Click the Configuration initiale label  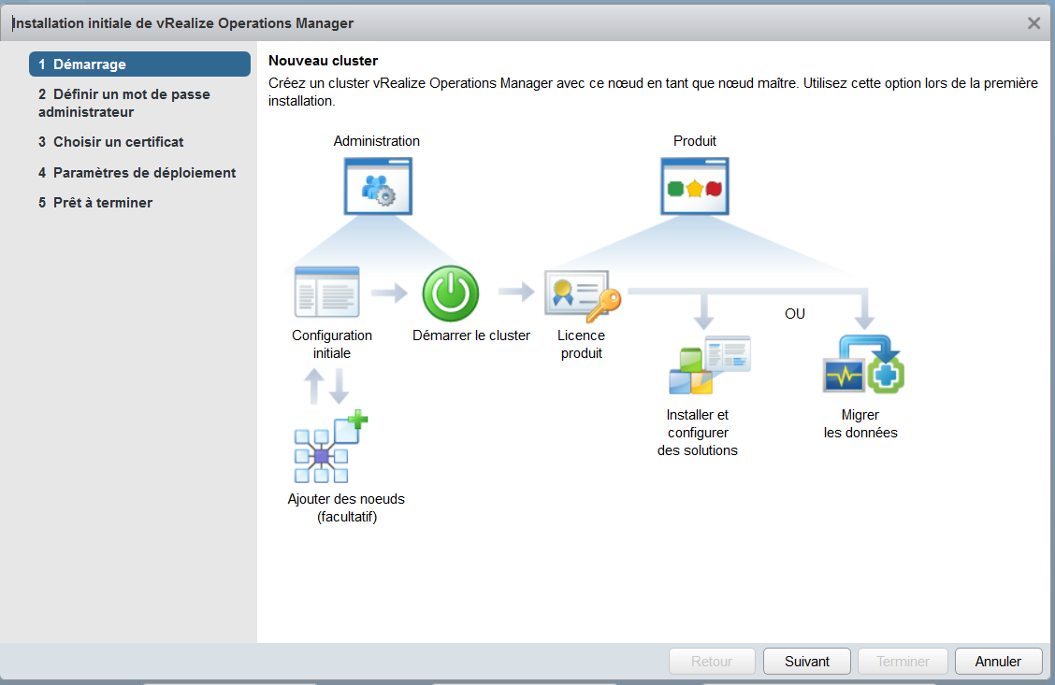332,344
